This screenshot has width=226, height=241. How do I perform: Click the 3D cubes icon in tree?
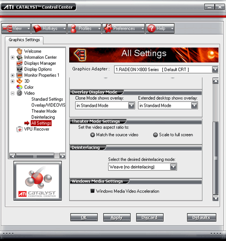(x=19, y=81)
